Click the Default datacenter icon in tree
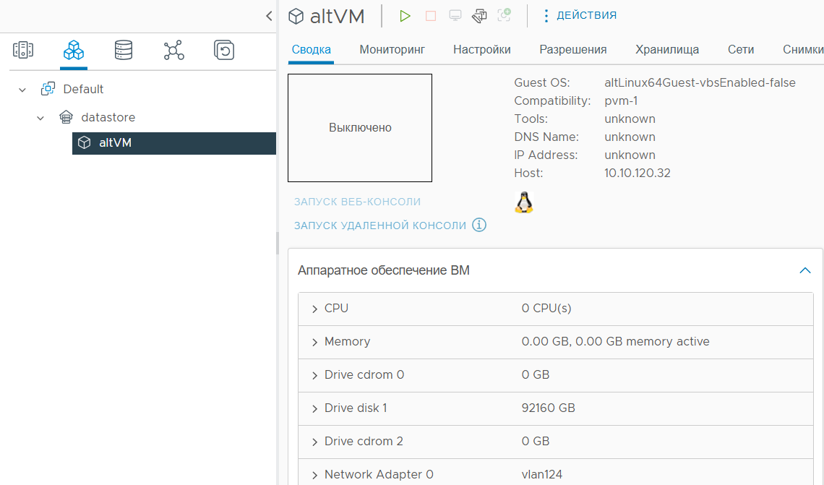824x485 pixels. [48, 89]
